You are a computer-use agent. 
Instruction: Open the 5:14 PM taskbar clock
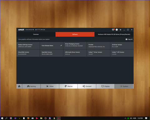[140, 118]
